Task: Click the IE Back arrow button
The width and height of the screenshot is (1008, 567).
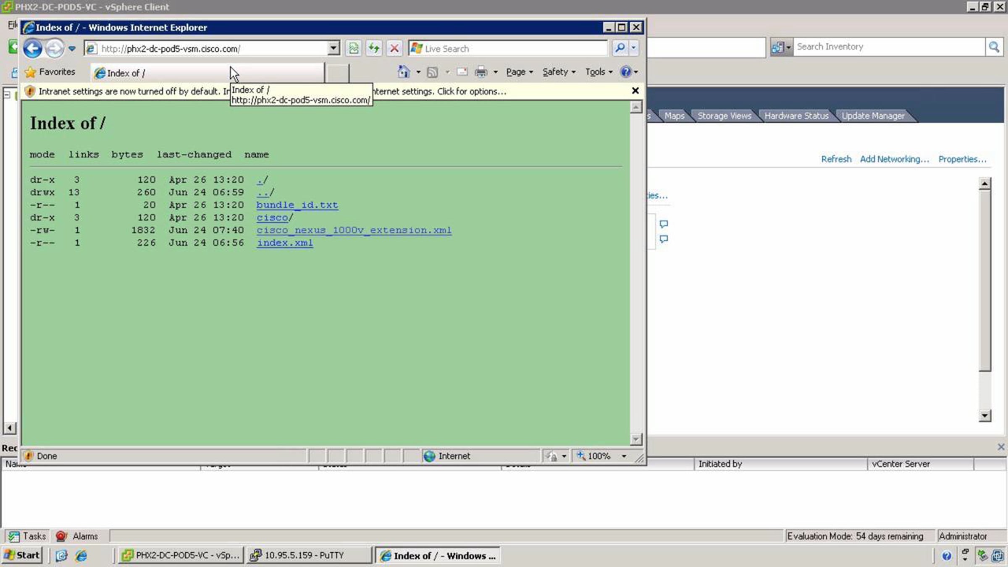Action: tap(32, 48)
